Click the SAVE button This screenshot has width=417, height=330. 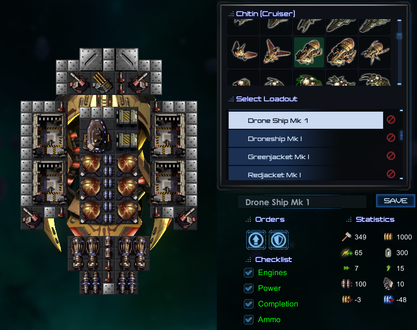(395, 201)
